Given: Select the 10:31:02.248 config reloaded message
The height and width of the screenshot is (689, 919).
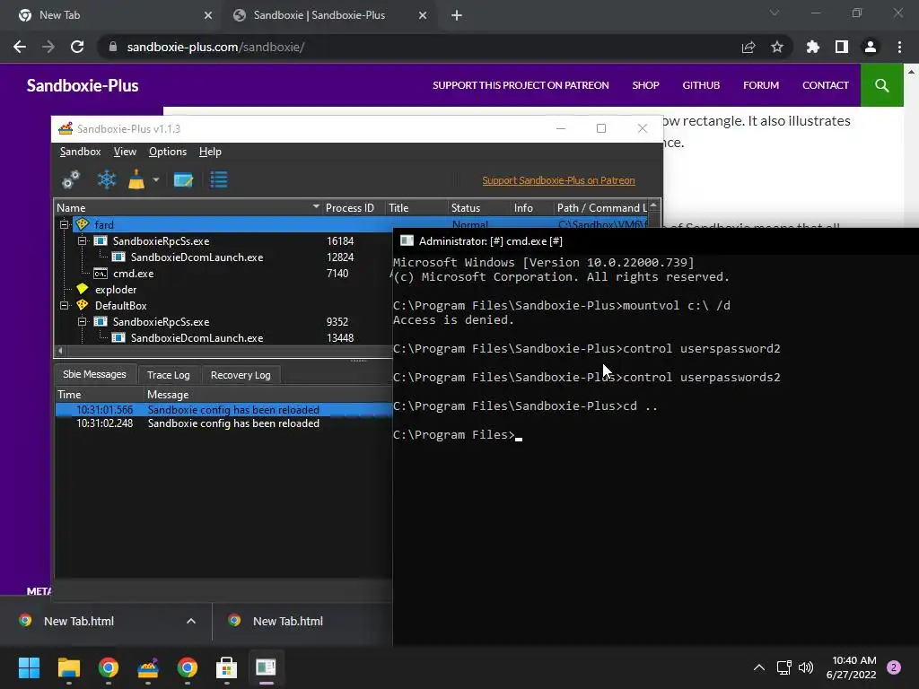Looking at the screenshot, I should [223, 423].
